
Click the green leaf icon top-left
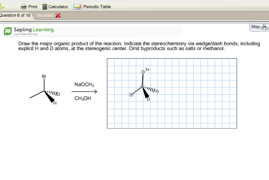3,6
